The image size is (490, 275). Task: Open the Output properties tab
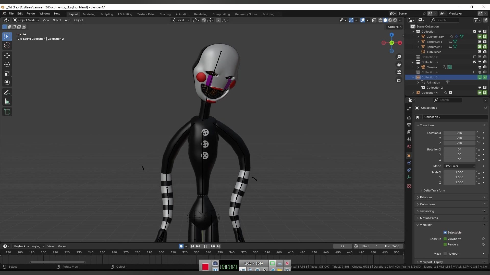(x=409, y=125)
